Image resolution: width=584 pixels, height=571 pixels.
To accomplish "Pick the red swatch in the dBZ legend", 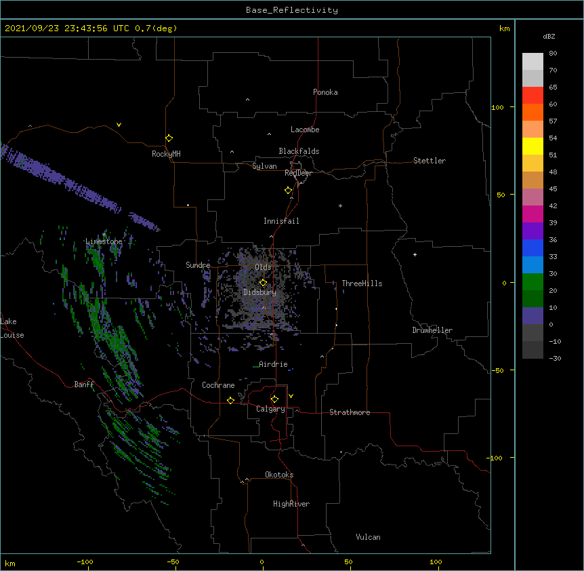I will point(533,96).
